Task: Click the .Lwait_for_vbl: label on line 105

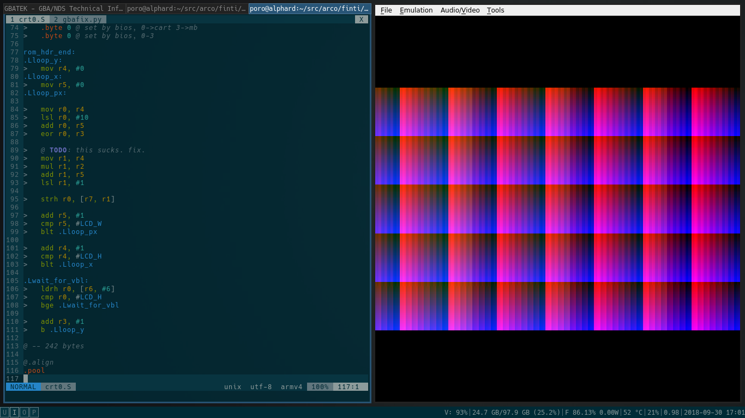Action: pos(56,280)
